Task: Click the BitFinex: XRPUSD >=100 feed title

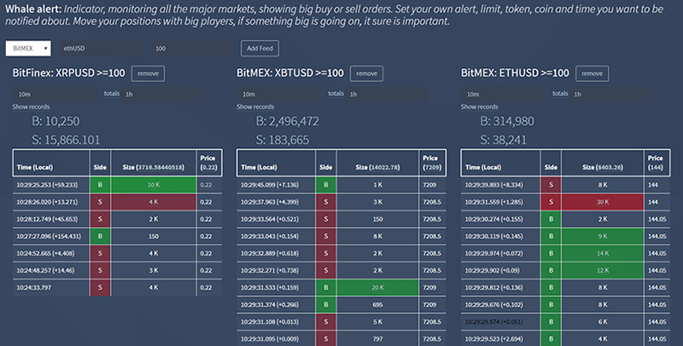Action: coord(69,73)
